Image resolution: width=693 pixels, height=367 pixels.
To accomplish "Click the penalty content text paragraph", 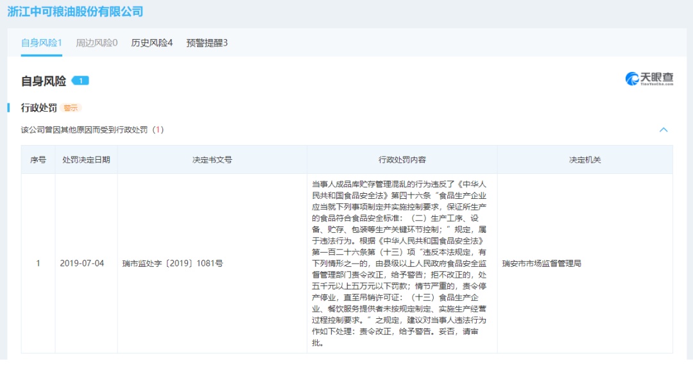I will [402, 263].
